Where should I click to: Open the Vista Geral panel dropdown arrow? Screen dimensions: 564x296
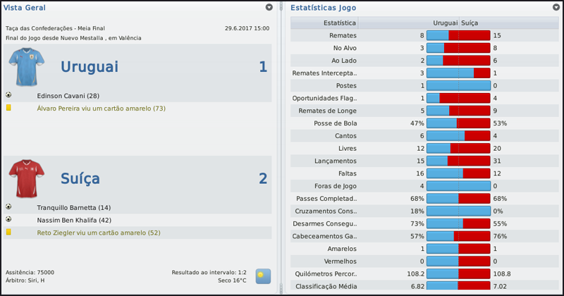(x=269, y=7)
